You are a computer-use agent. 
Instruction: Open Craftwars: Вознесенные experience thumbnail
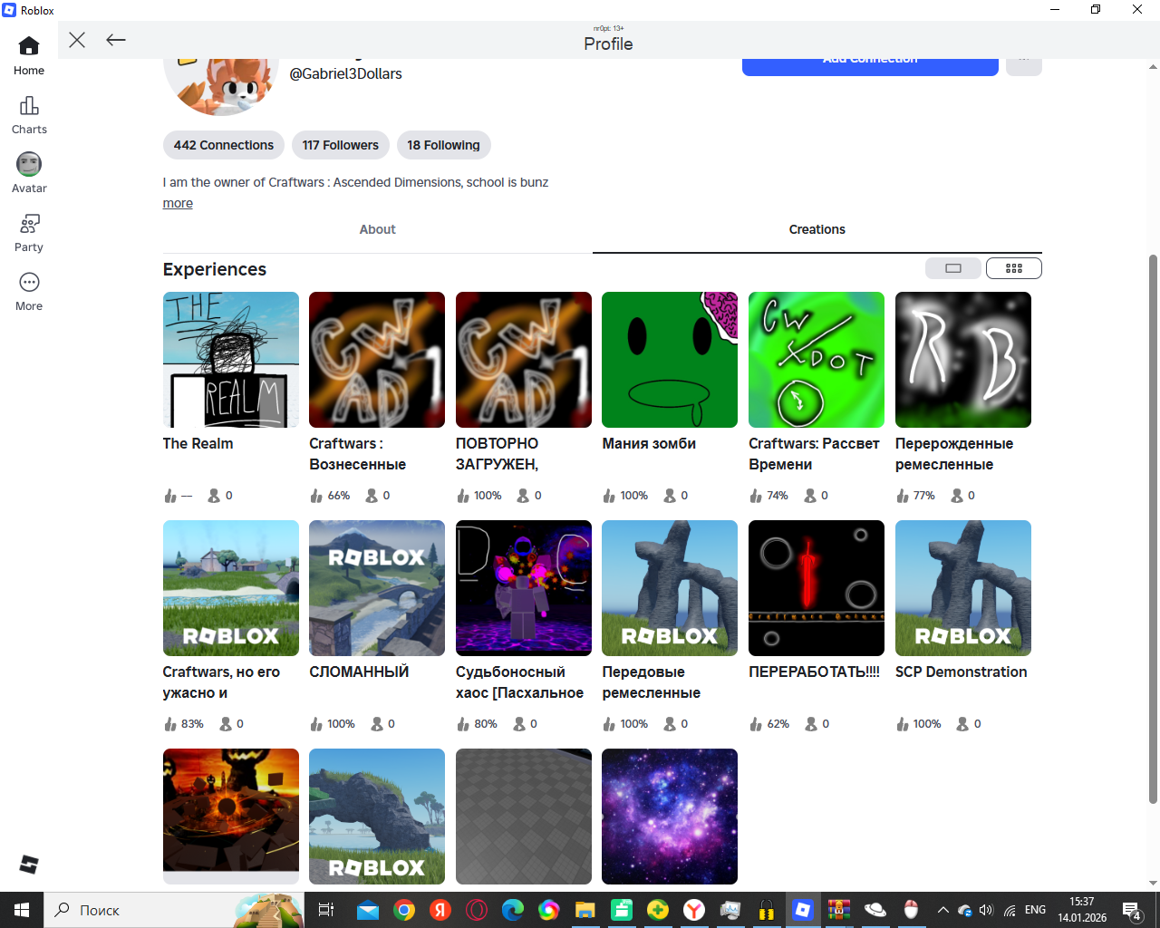point(377,360)
